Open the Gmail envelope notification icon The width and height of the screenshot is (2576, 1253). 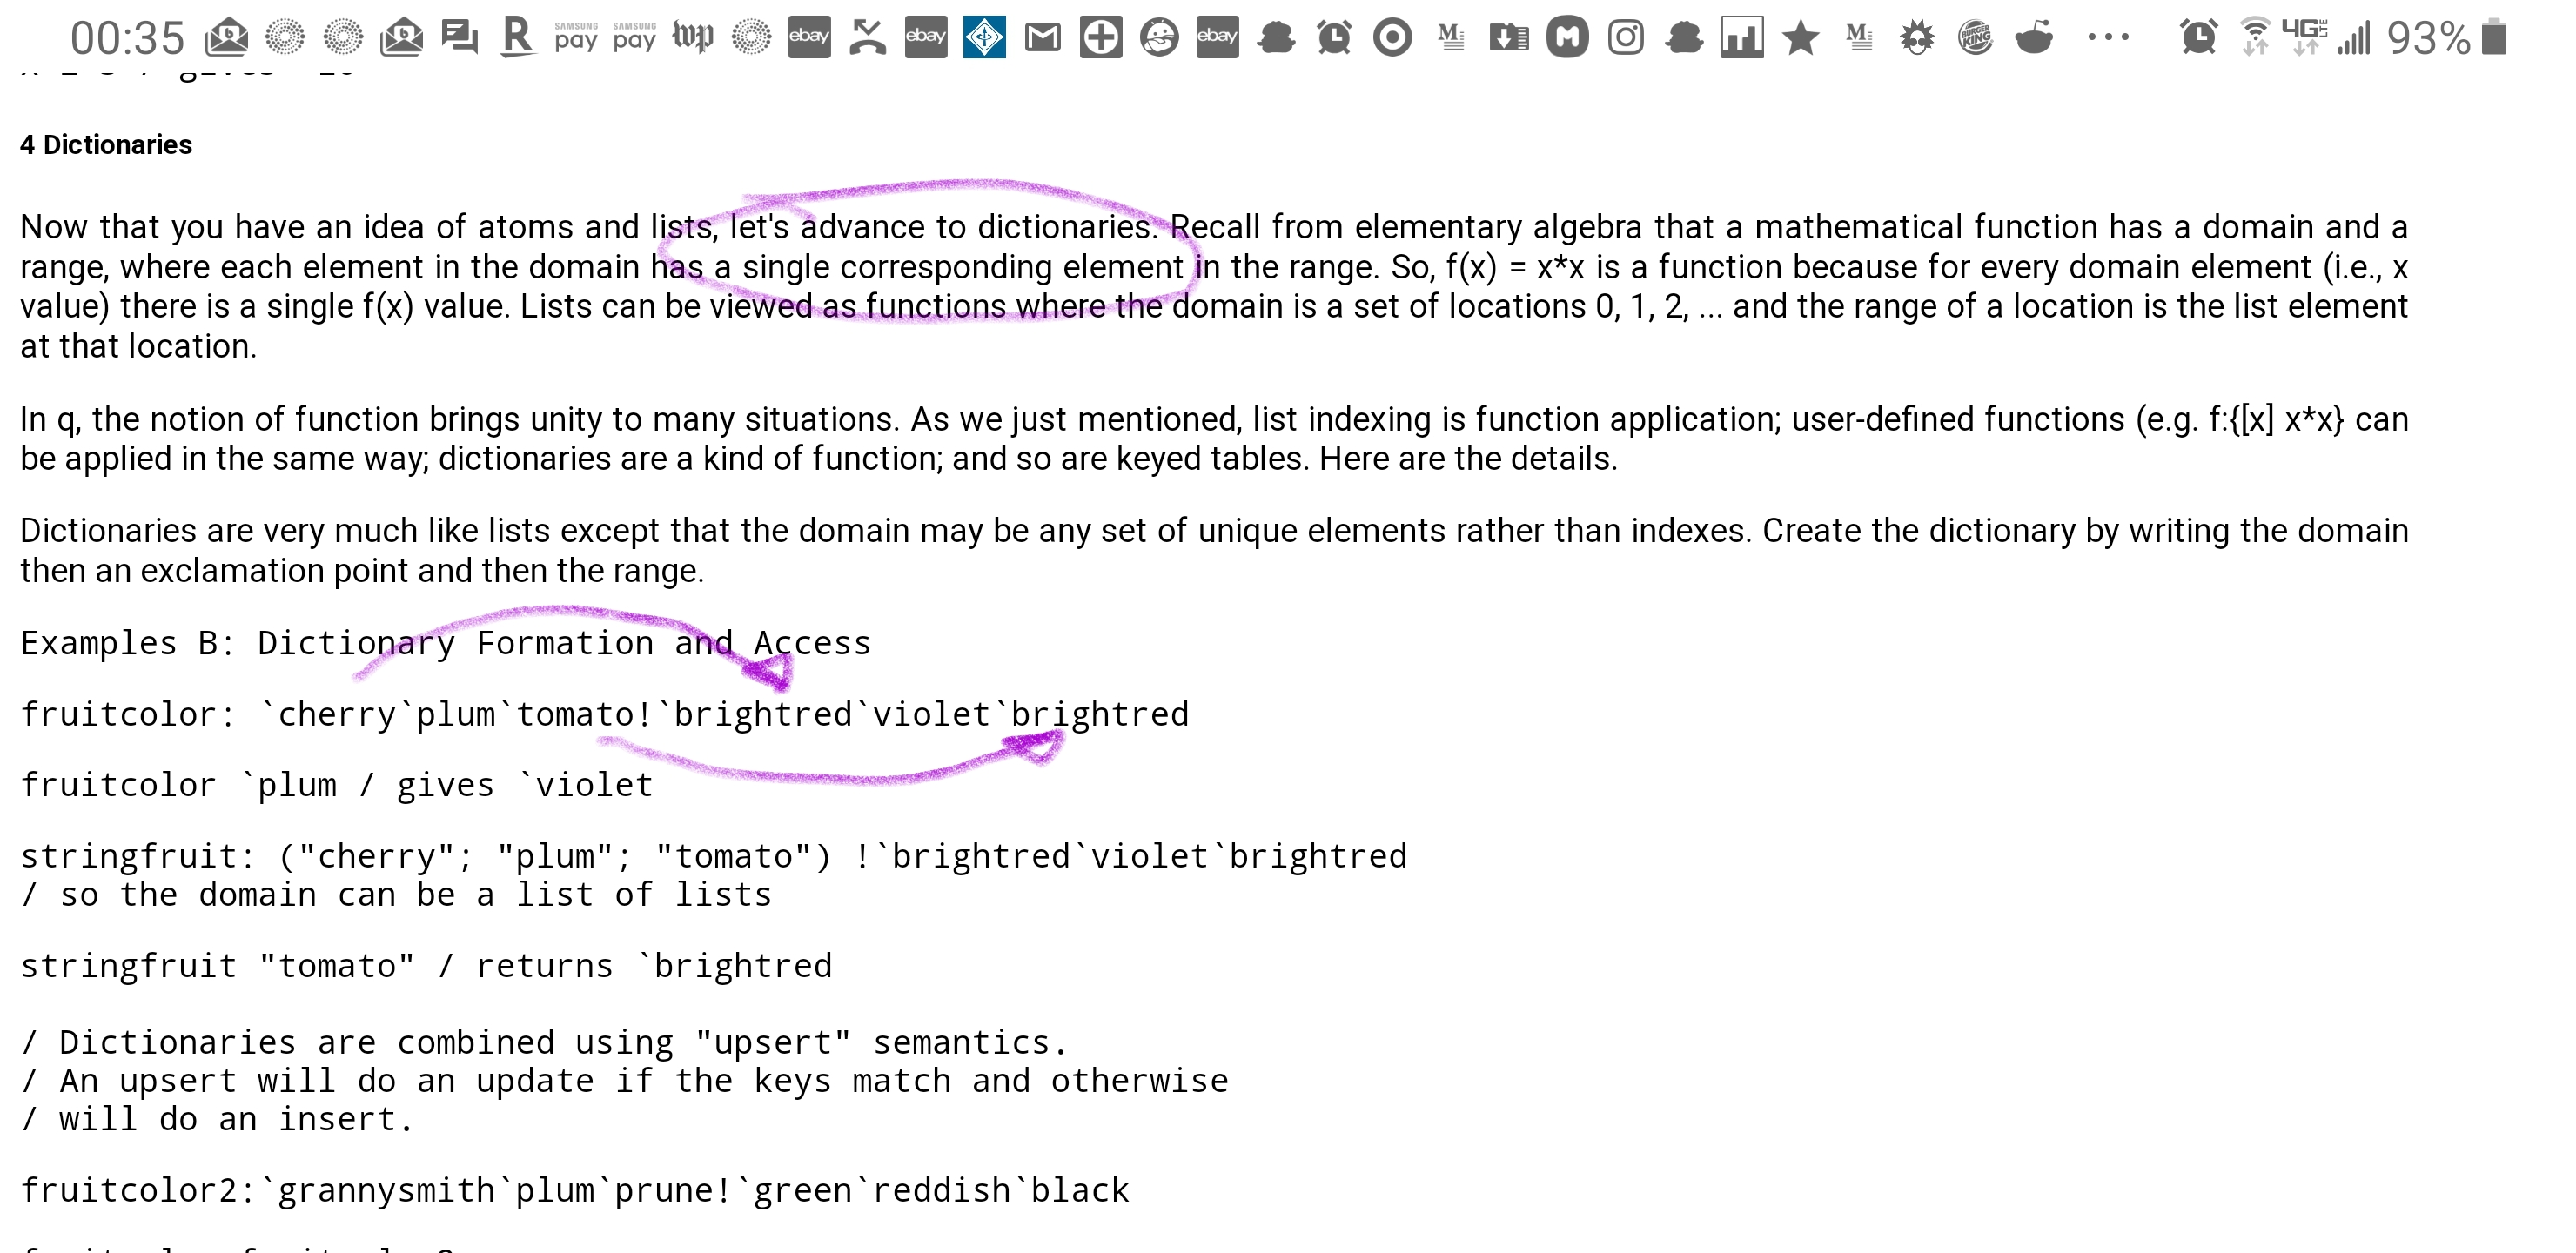[1042, 38]
